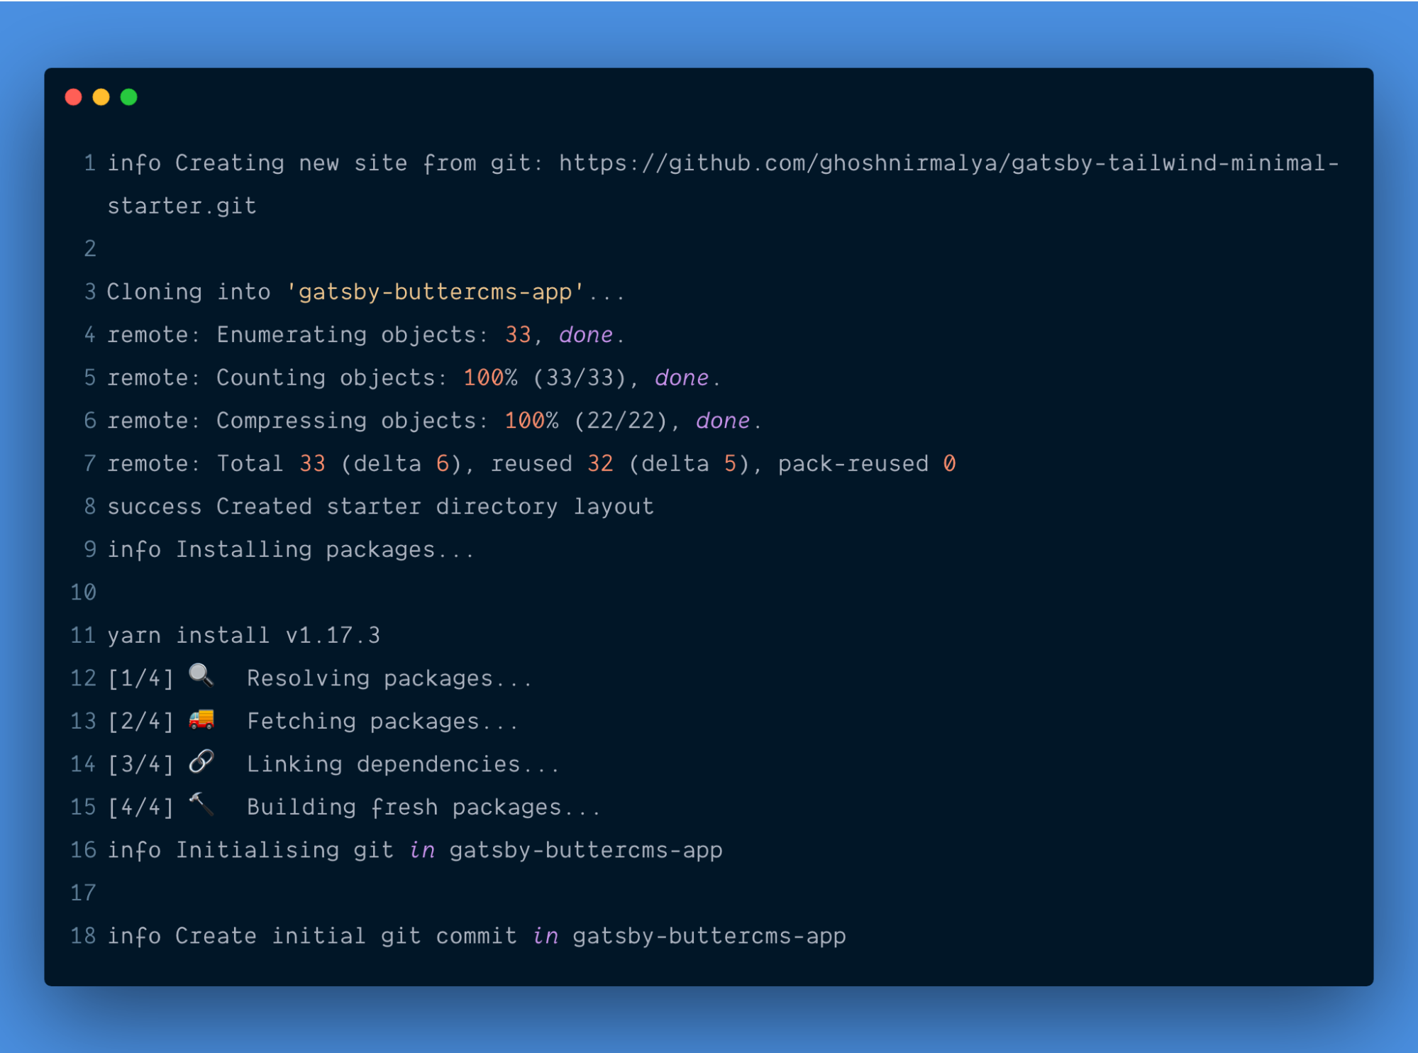The image size is (1418, 1053).
Task: Click 'success Created starter directory layout' line
Action: tap(380, 507)
